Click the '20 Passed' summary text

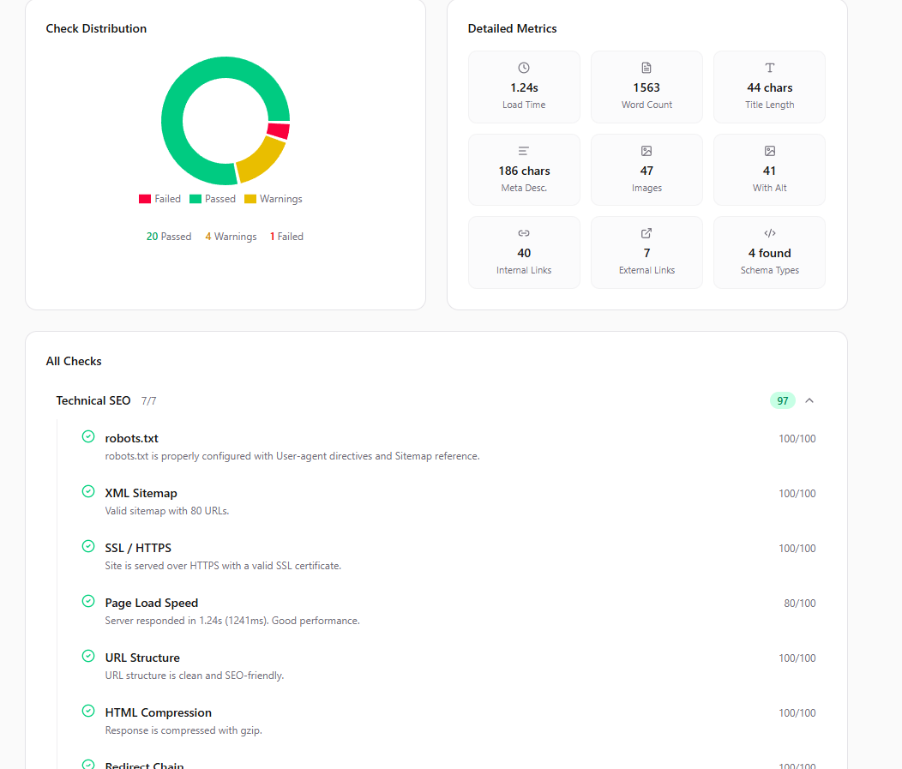click(x=169, y=237)
